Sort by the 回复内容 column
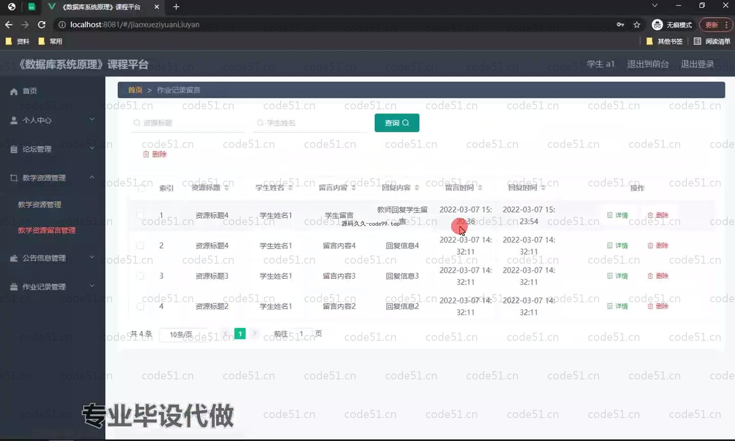The height and width of the screenshot is (441, 735). click(x=417, y=188)
